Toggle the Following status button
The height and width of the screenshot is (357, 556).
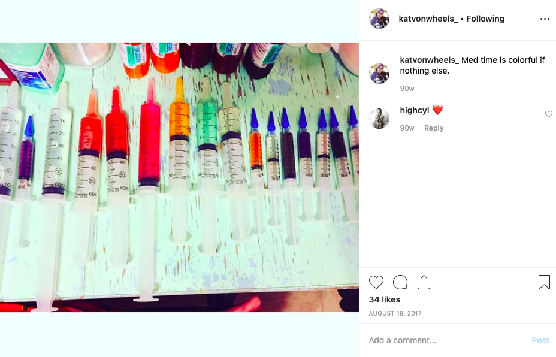[x=485, y=19]
